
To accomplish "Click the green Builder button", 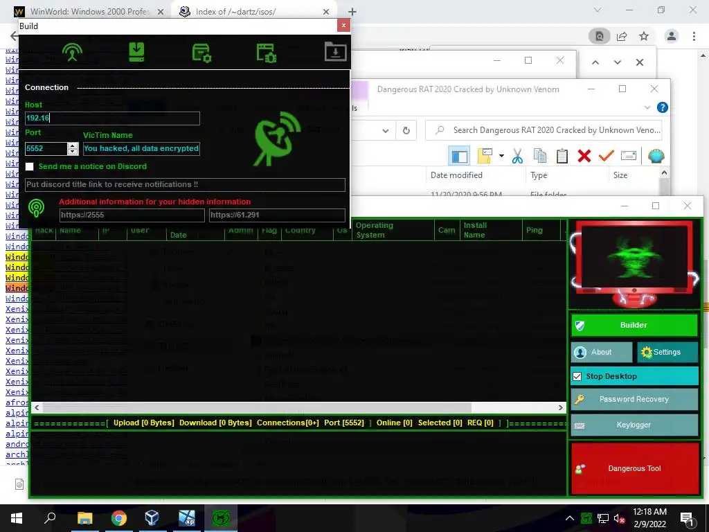I will tap(634, 326).
